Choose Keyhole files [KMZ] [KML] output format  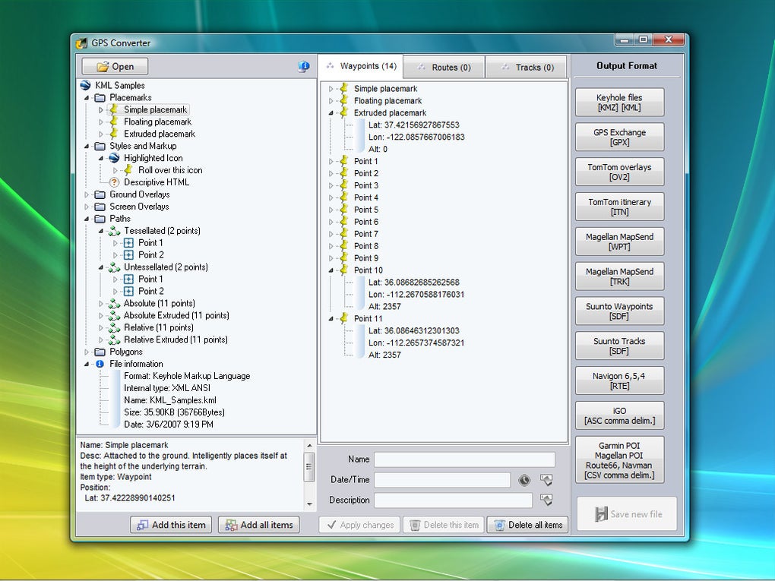619,103
